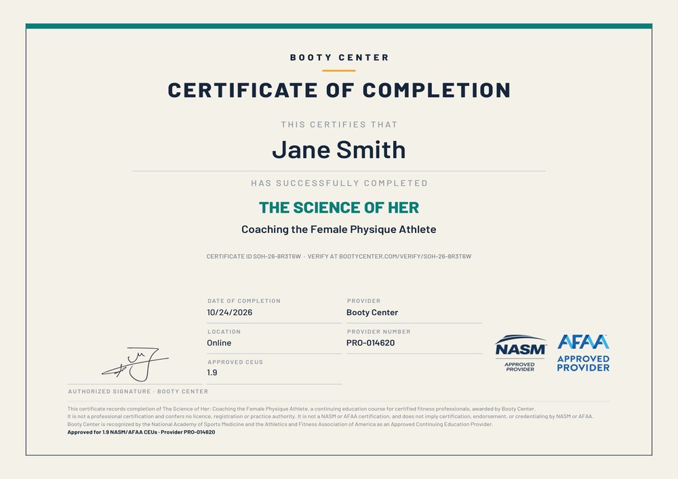This screenshot has height=479, width=678.
Task: Click the 'CERTIFICATE ID SOH-26-8R3T6W' text
Action: point(254,257)
